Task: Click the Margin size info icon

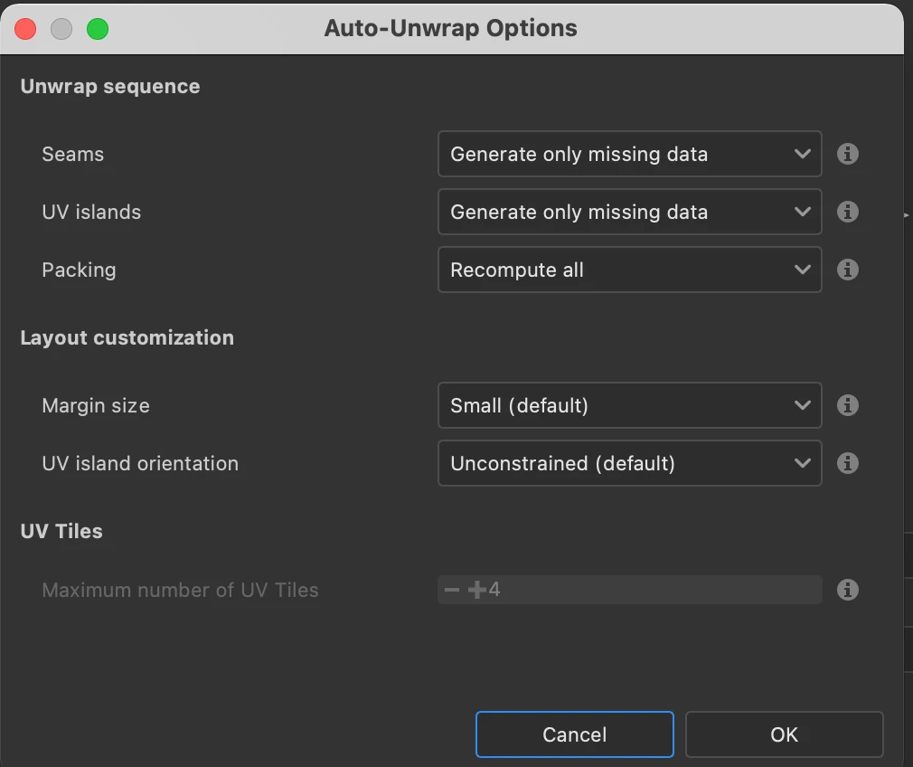Action: pos(847,405)
